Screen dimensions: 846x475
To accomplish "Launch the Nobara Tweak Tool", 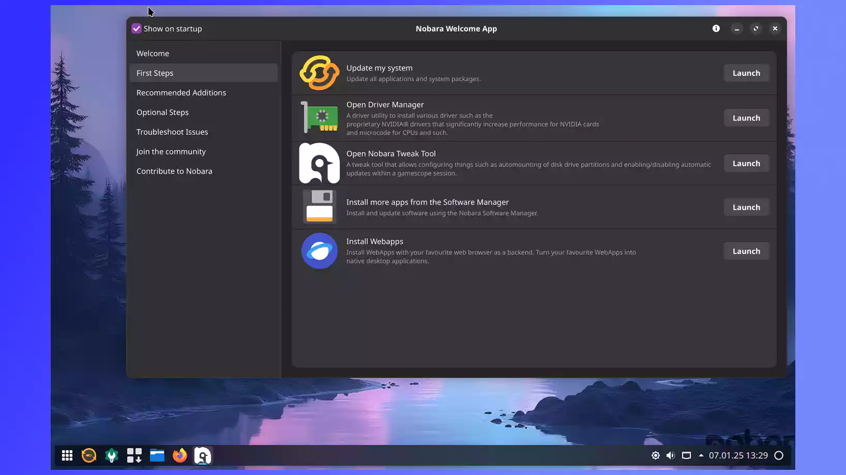I will [746, 164].
